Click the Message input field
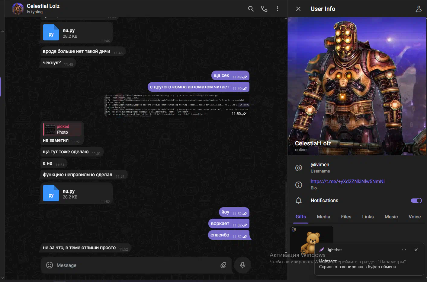The width and height of the screenshot is (427, 282). (136, 265)
